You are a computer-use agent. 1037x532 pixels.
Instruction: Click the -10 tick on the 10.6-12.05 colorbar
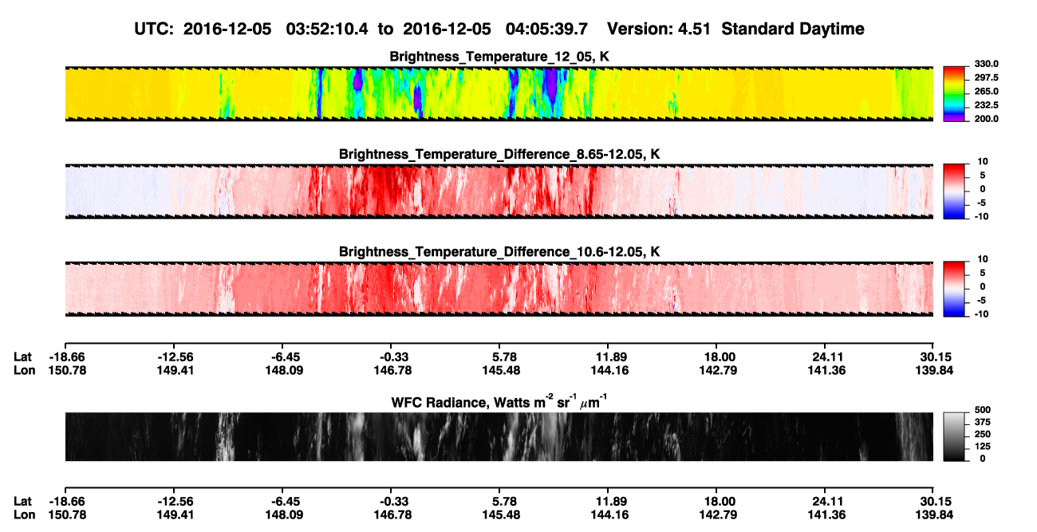(x=980, y=313)
